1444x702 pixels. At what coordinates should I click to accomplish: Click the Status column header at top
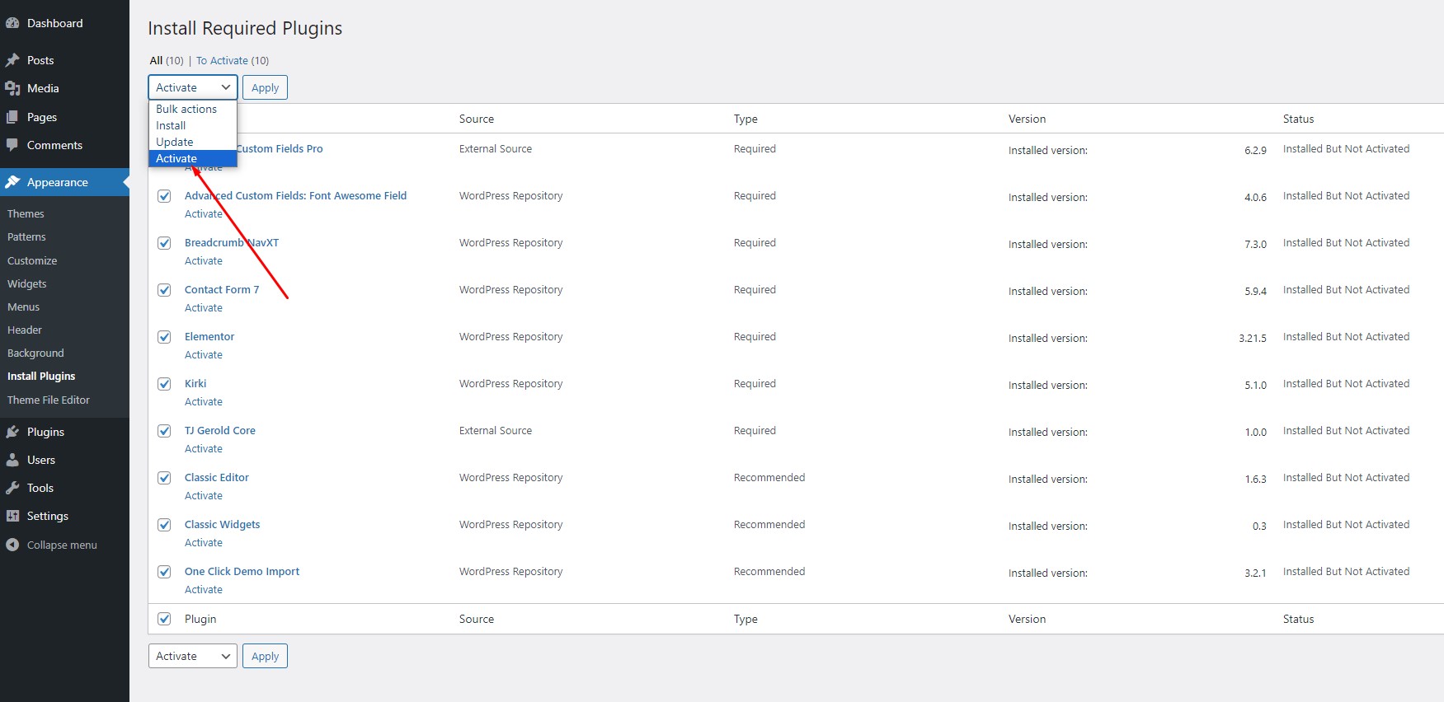pos(1298,119)
